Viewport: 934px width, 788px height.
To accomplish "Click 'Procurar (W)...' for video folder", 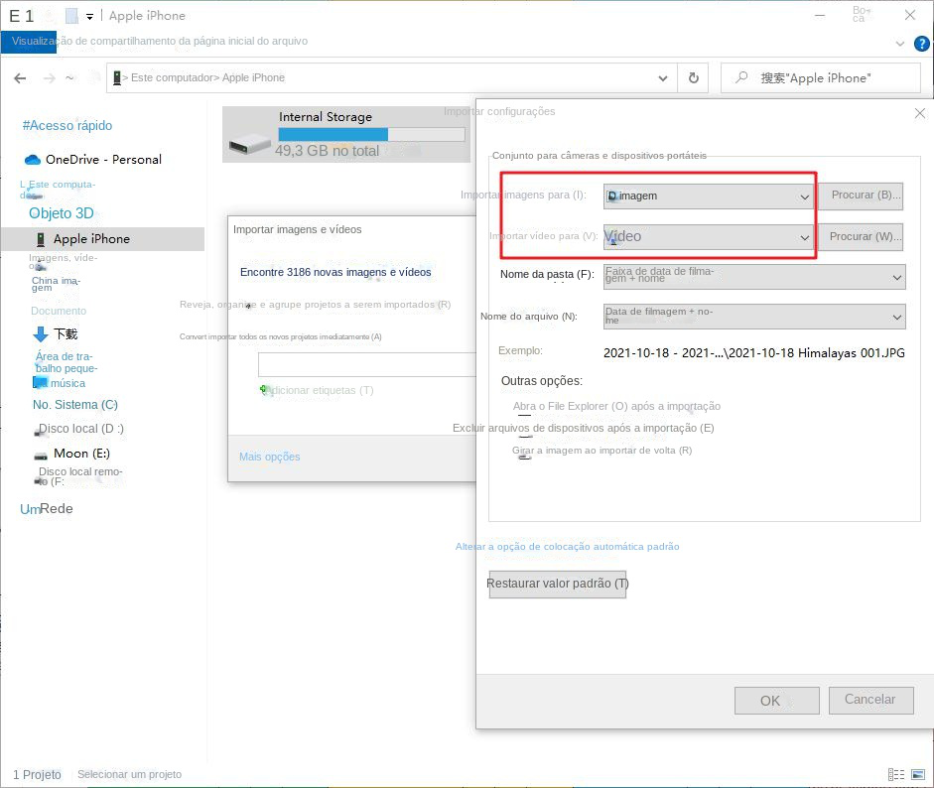I will [861, 236].
